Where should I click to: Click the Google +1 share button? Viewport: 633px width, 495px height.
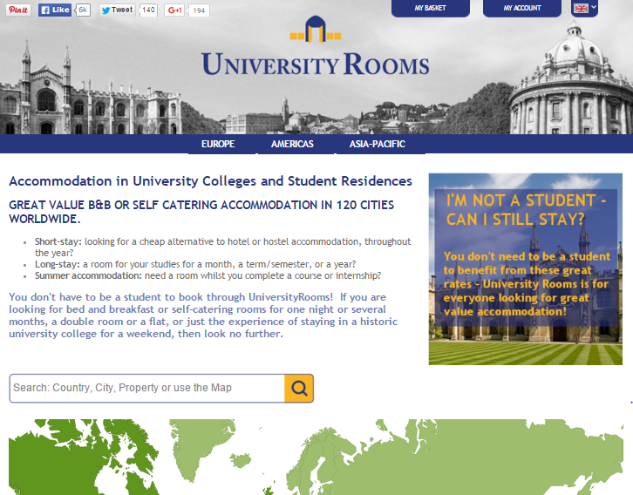point(175,10)
